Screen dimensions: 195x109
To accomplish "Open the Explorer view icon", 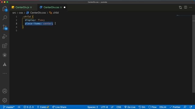I will pyautogui.click(x=5, y=9).
